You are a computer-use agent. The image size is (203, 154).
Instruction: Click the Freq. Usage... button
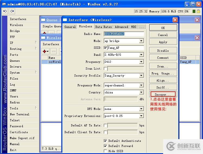pyautogui.click(x=163, y=73)
